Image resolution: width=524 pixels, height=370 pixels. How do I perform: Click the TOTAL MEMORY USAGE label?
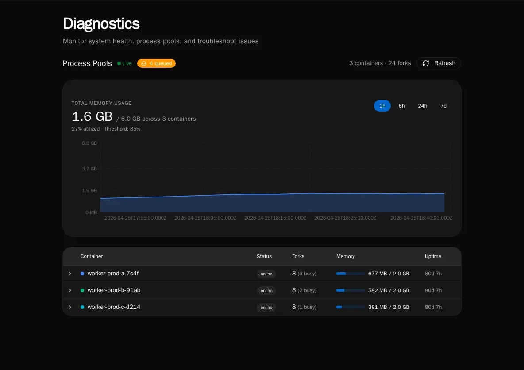(x=102, y=103)
